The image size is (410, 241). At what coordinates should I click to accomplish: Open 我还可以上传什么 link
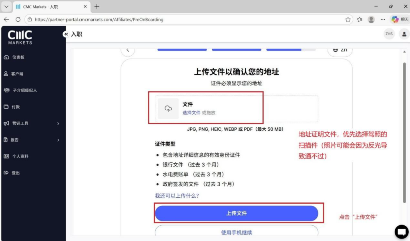(177, 196)
